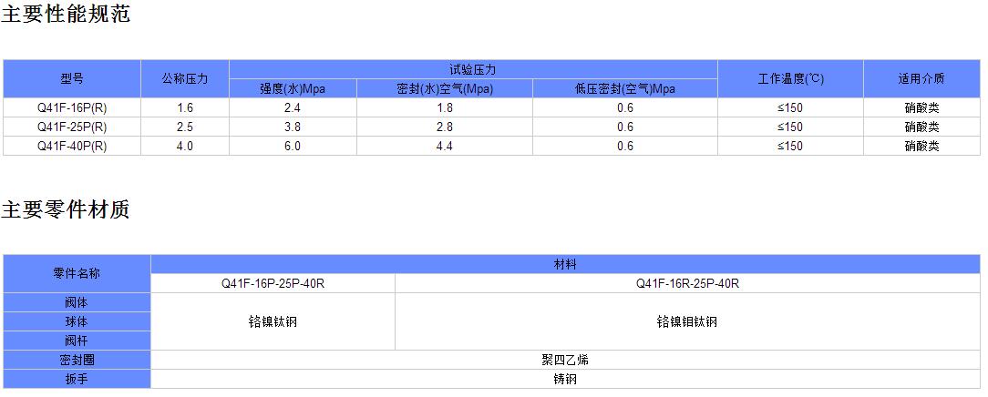The width and height of the screenshot is (988, 397).
Task: Select the 扳手 part name cell
Action: tap(77, 379)
